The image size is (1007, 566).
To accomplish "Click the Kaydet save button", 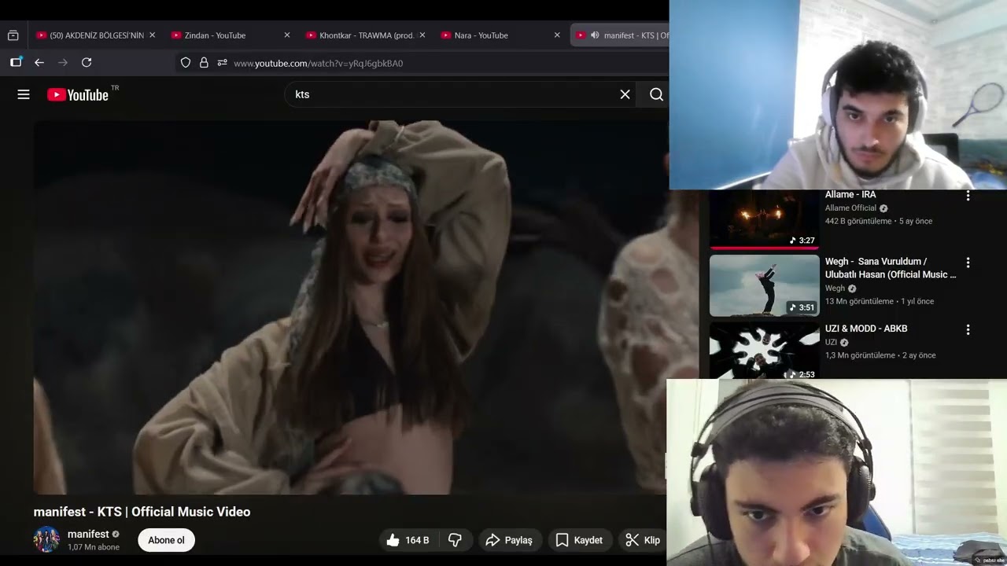I will click(x=579, y=540).
